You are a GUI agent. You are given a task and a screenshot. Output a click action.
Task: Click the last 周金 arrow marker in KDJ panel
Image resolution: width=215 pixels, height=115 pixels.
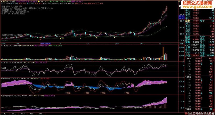(x=127, y=93)
